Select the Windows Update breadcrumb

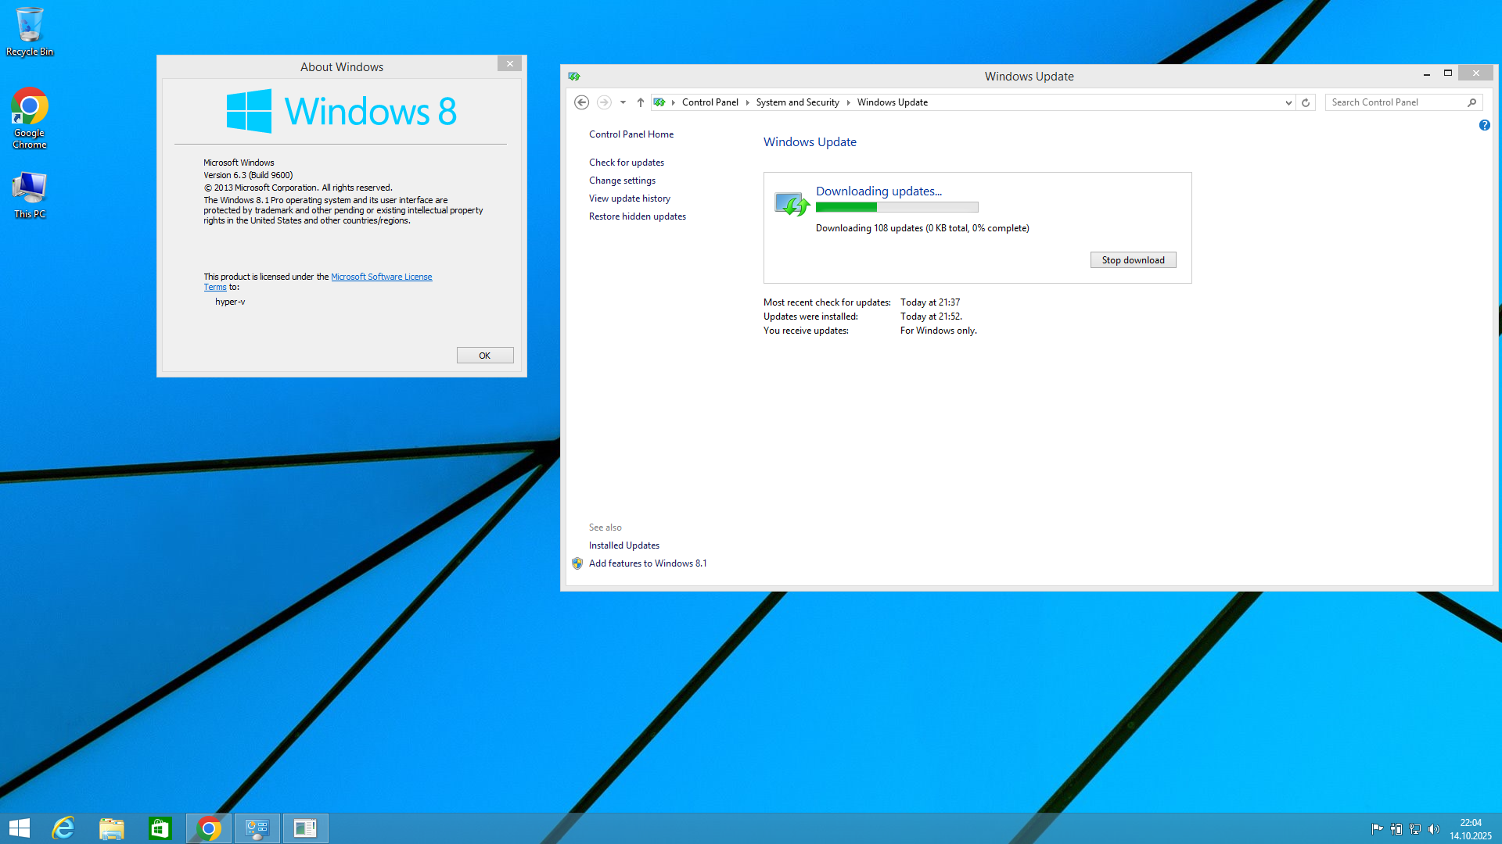(x=893, y=102)
